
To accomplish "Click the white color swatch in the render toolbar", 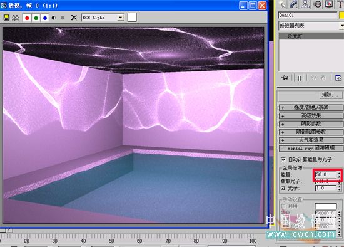I will (x=132, y=17).
